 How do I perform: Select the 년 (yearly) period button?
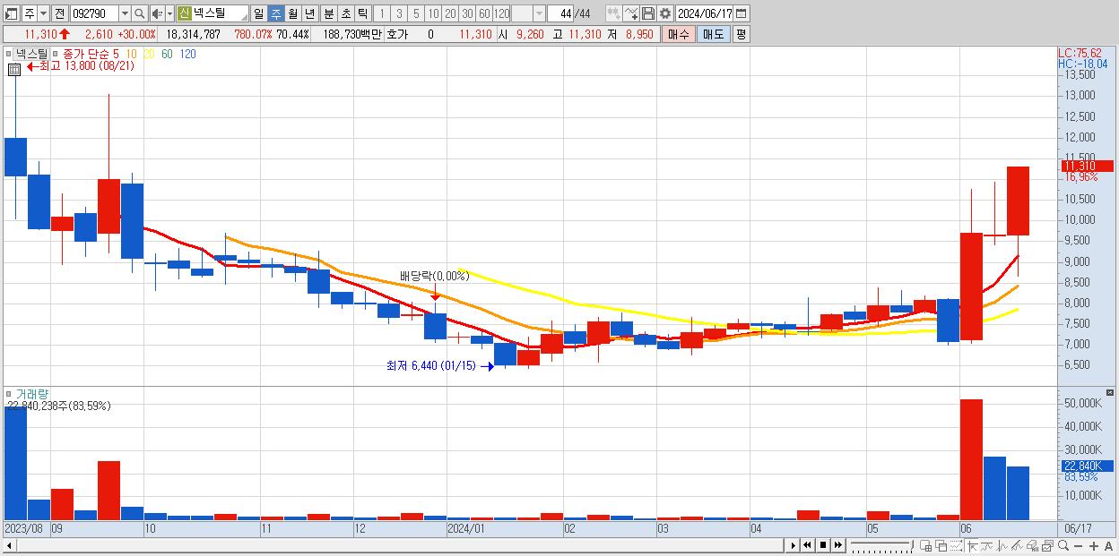coord(310,13)
